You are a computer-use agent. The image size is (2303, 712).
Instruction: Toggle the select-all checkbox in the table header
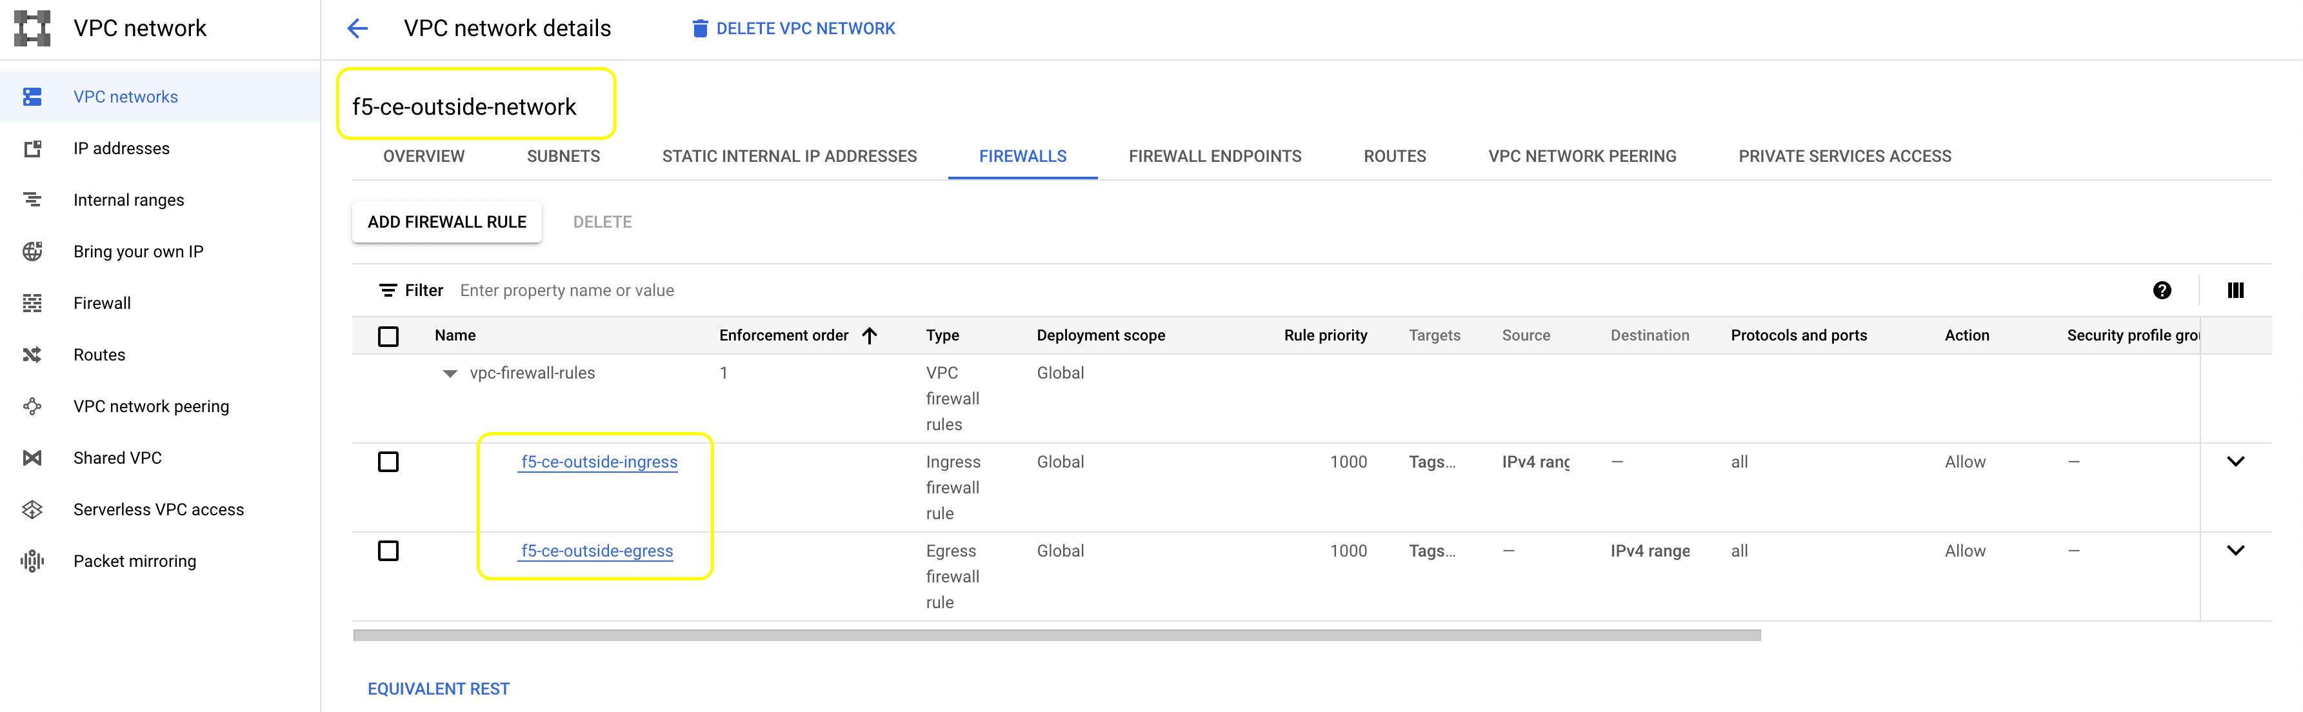point(388,336)
